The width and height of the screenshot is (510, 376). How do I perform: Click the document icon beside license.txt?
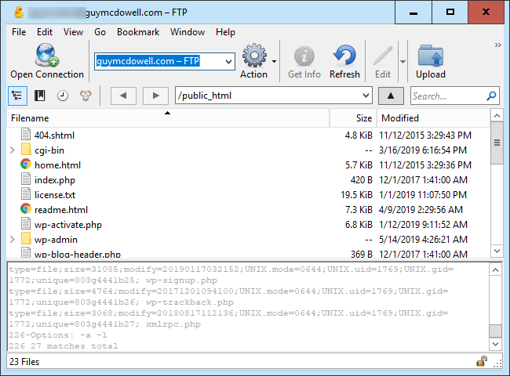(x=26, y=194)
